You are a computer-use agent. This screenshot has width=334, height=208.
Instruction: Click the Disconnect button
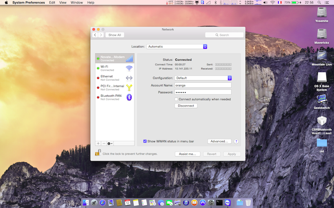(x=186, y=106)
